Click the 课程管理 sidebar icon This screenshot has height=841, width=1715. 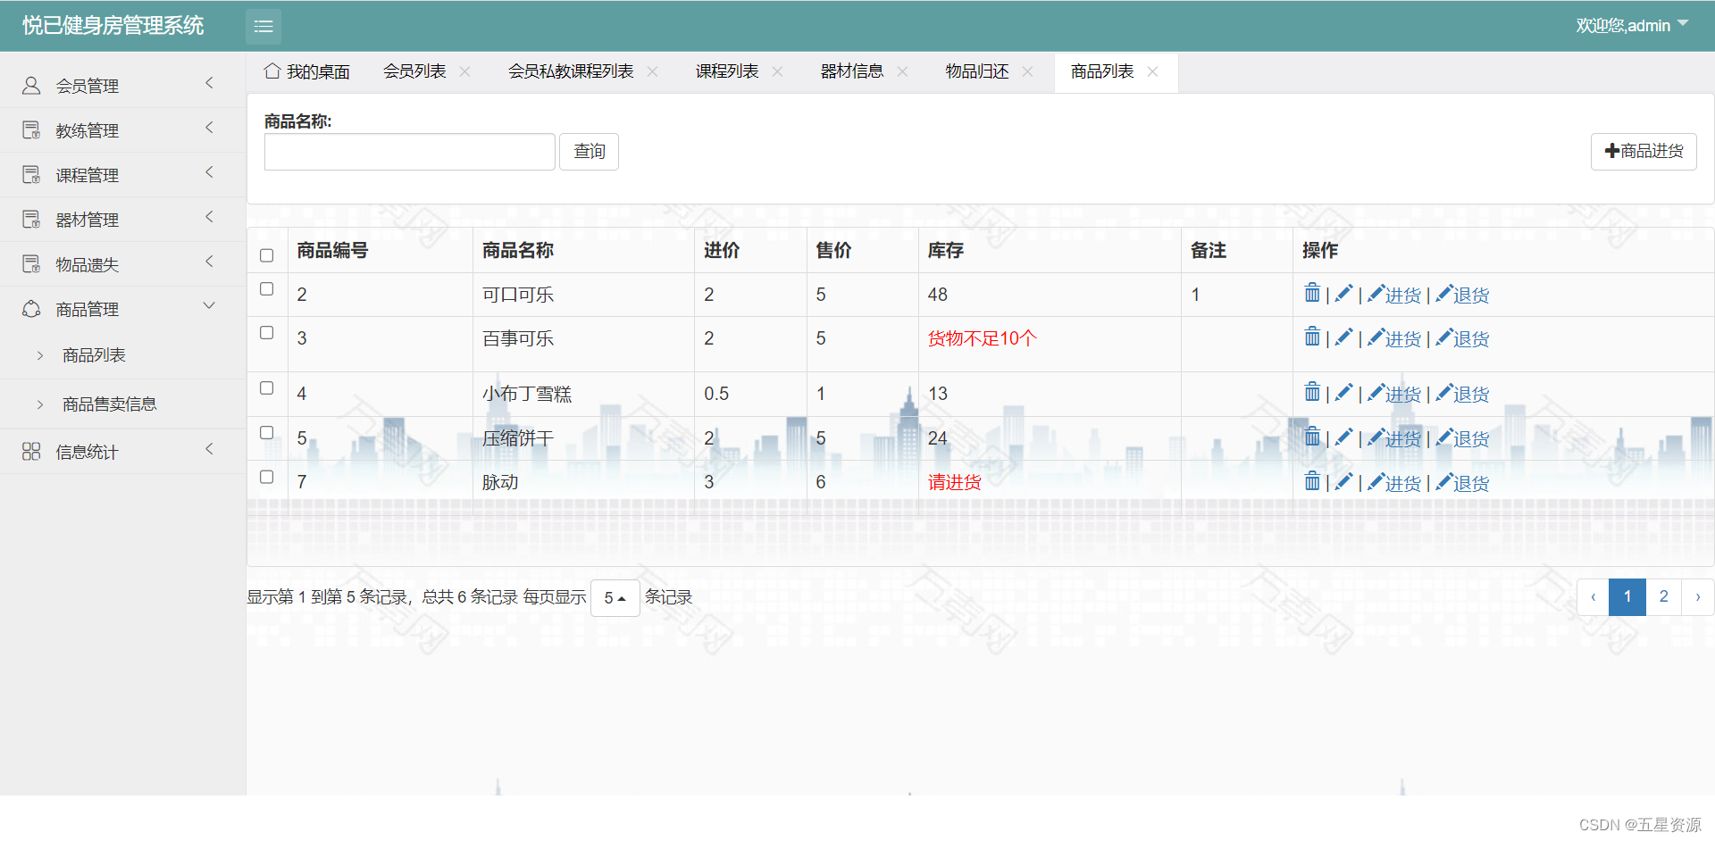coord(31,175)
